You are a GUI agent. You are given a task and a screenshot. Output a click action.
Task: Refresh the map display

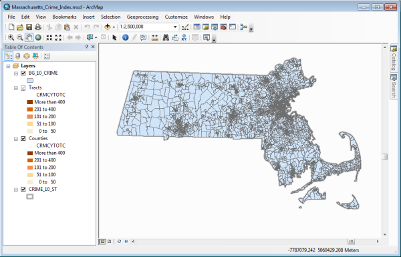point(119,241)
